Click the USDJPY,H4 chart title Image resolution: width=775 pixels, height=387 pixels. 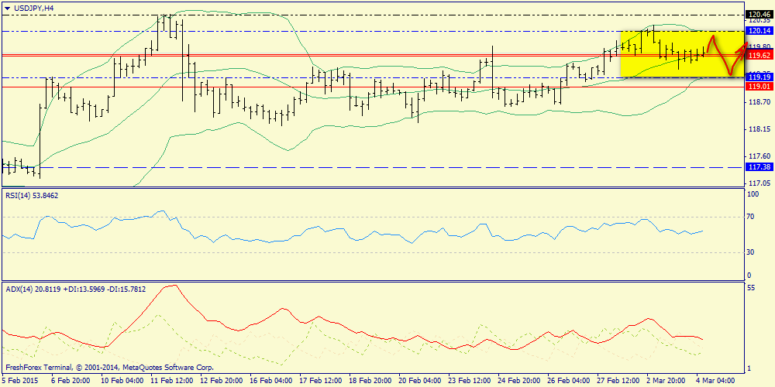(34, 7)
